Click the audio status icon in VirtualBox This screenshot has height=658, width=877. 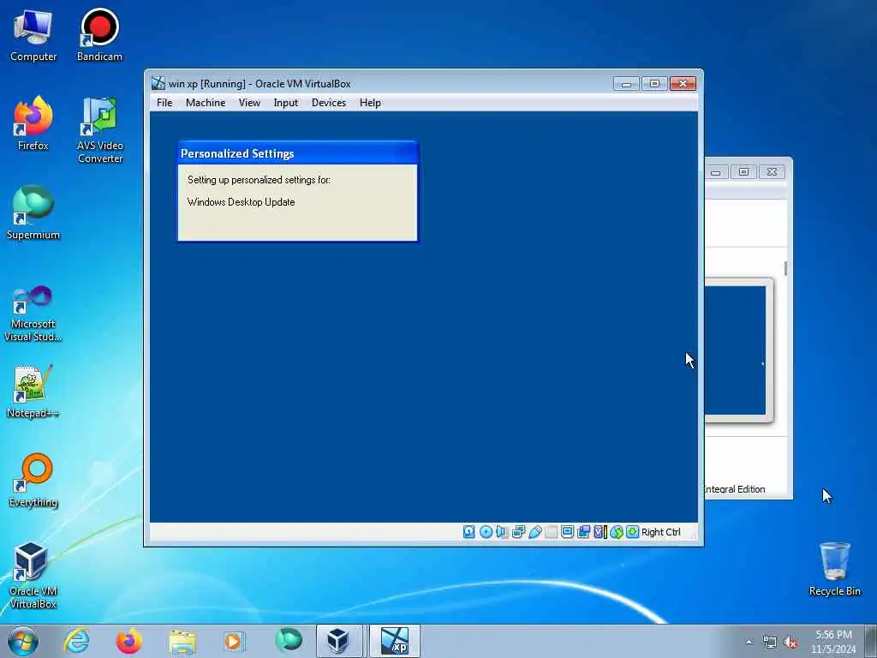[x=502, y=531]
